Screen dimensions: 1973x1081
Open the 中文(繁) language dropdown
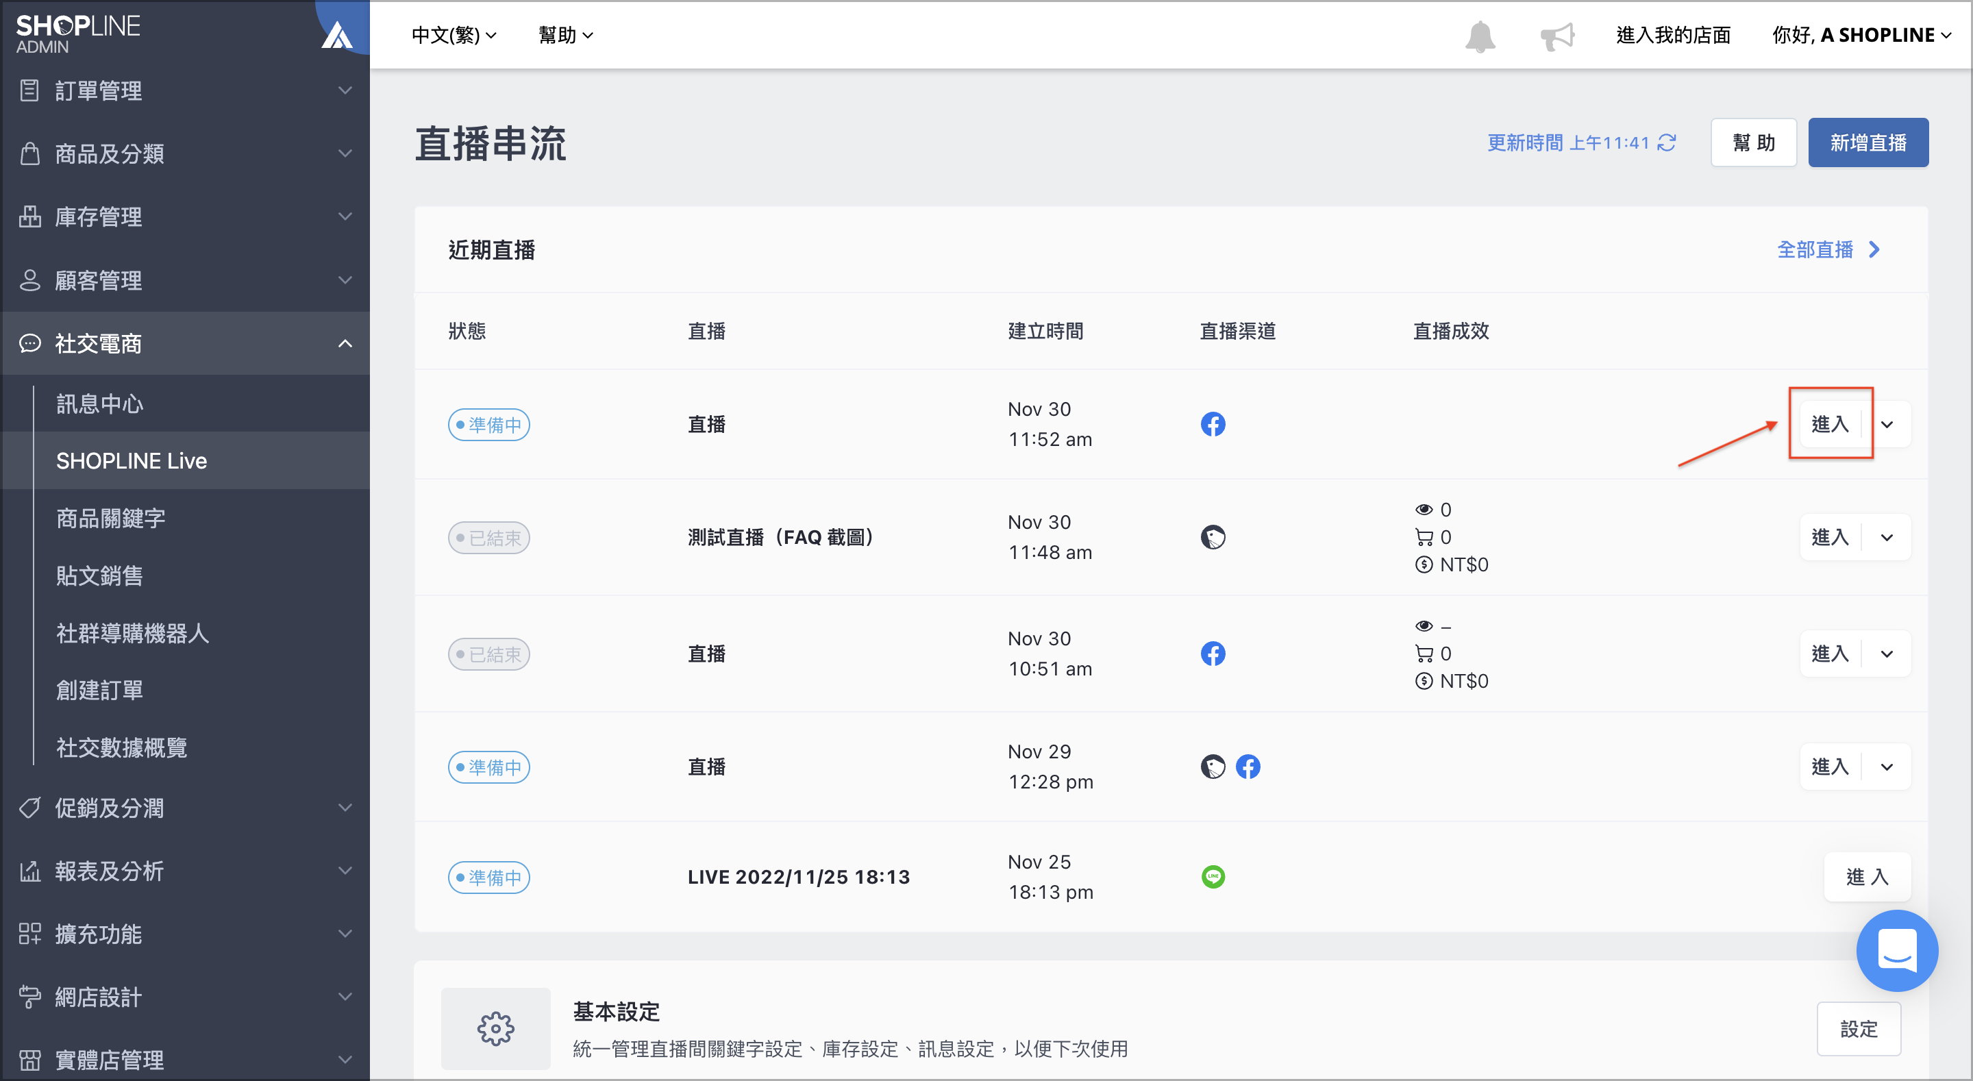[x=454, y=35]
